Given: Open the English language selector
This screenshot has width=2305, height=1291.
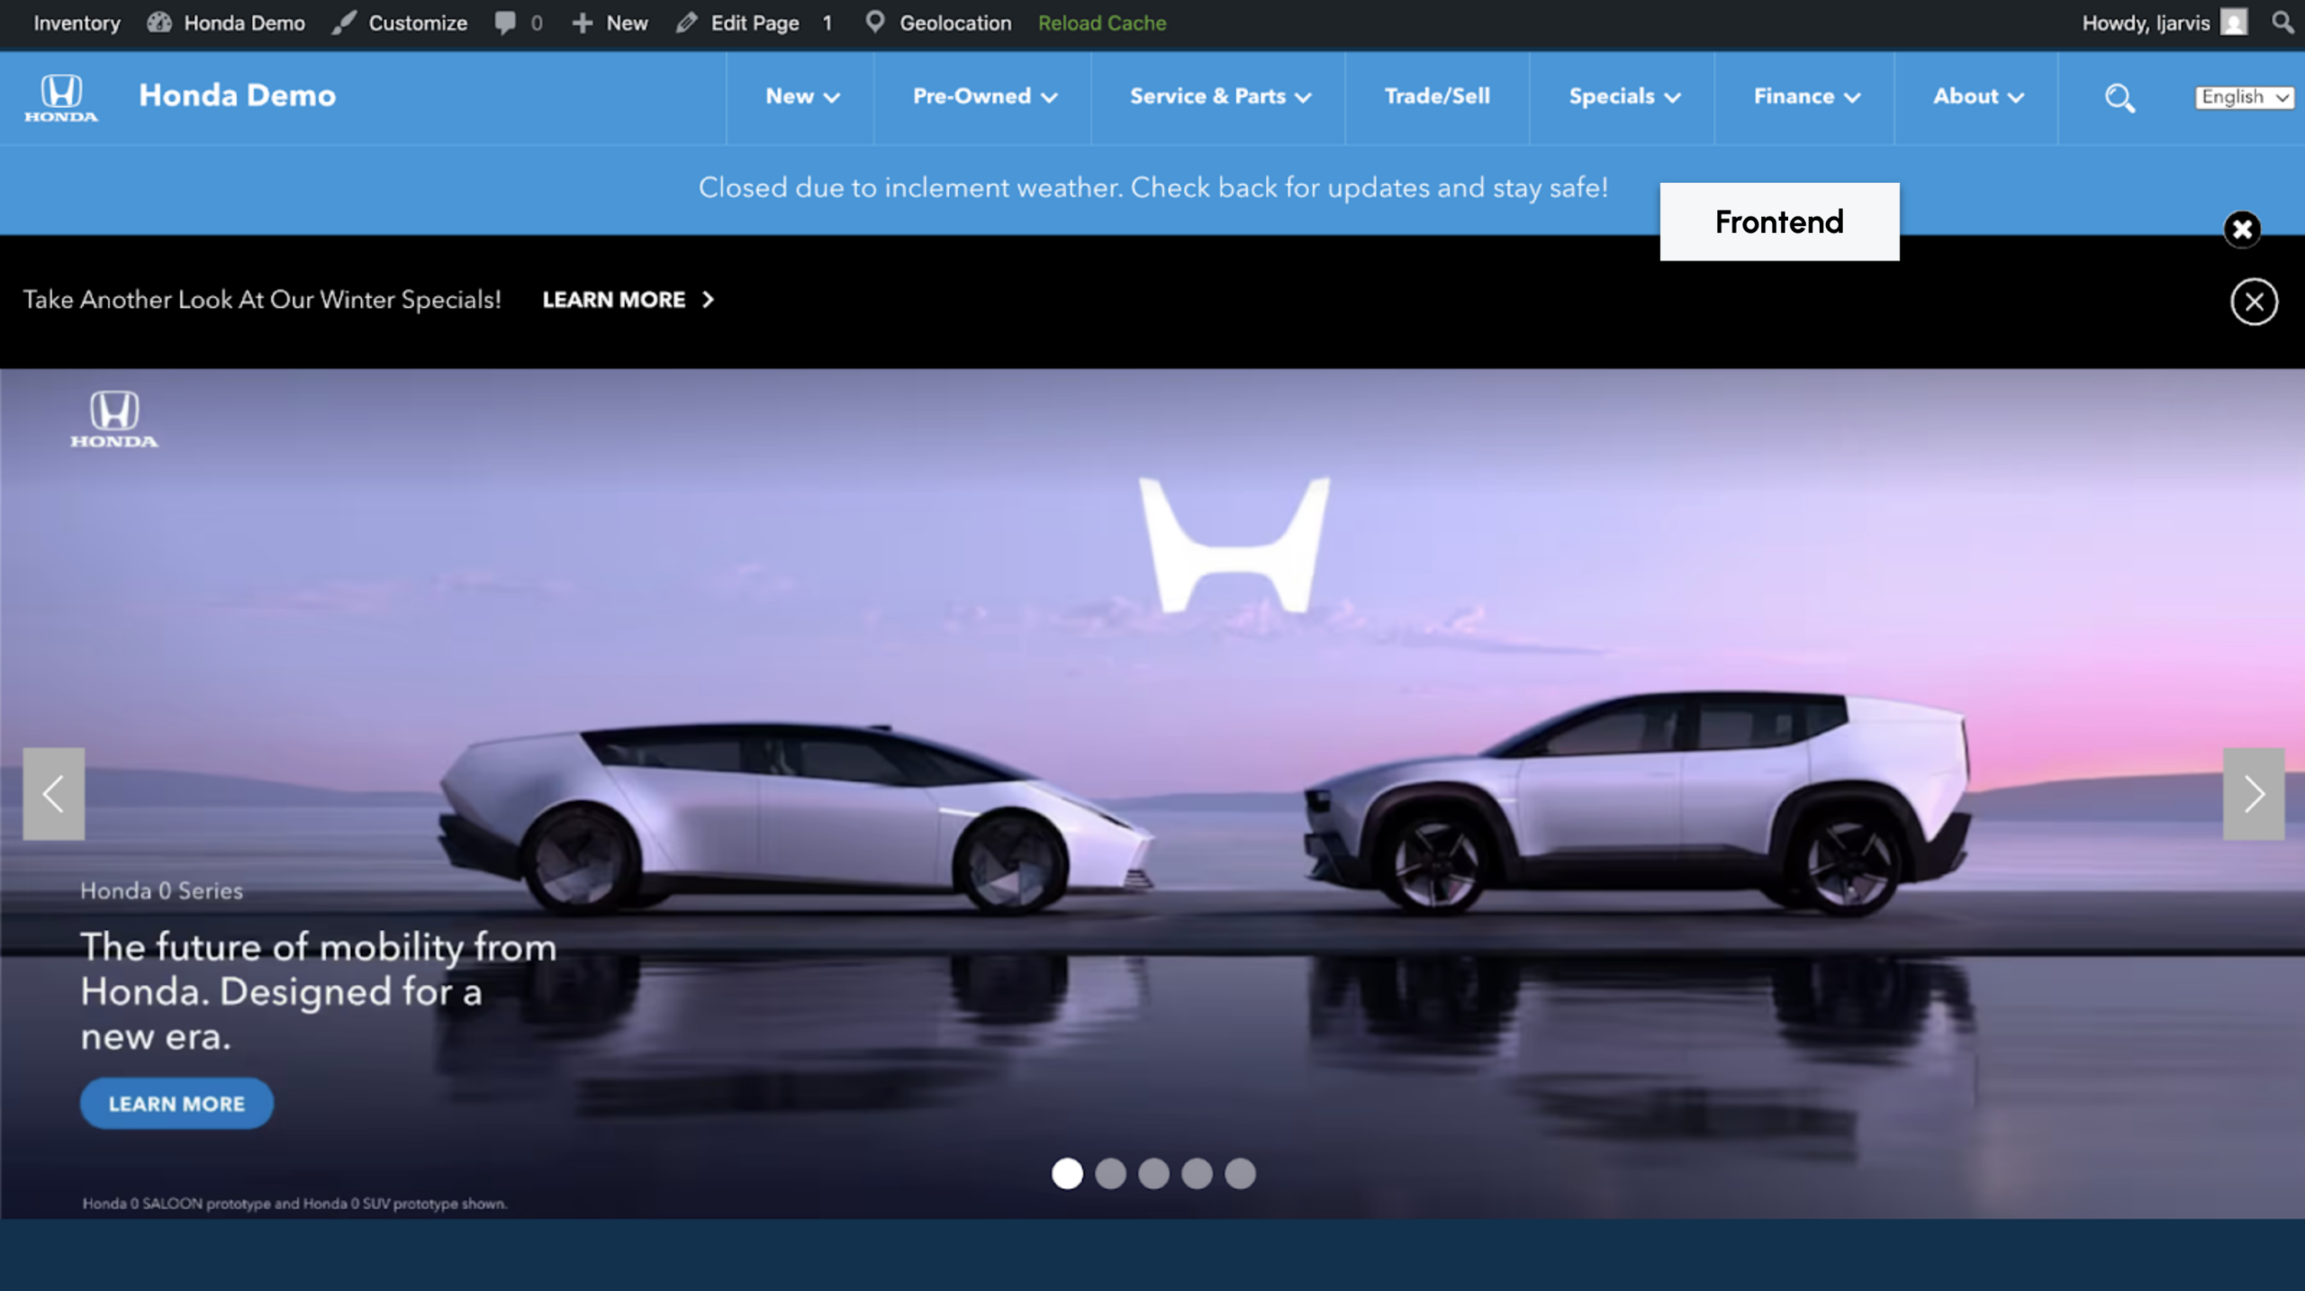Looking at the screenshot, I should (2244, 97).
